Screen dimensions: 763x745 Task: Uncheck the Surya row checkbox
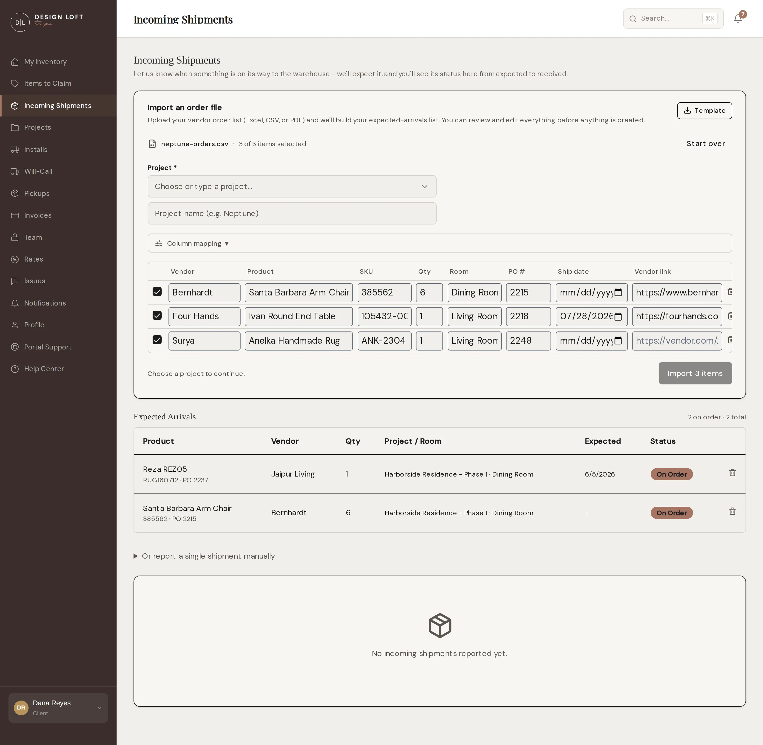[157, 340]
